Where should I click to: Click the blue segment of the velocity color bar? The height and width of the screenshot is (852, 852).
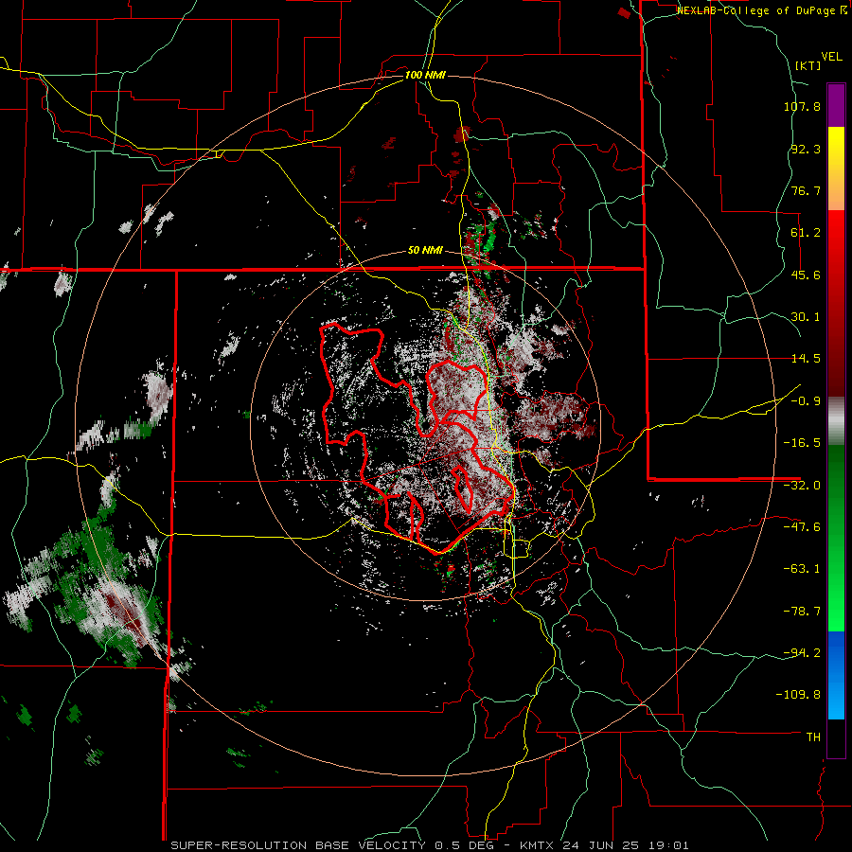tap(836, 675)
